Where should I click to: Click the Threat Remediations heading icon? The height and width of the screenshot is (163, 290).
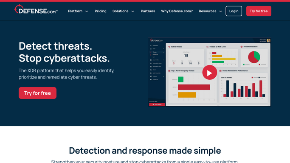coord(242,47)
